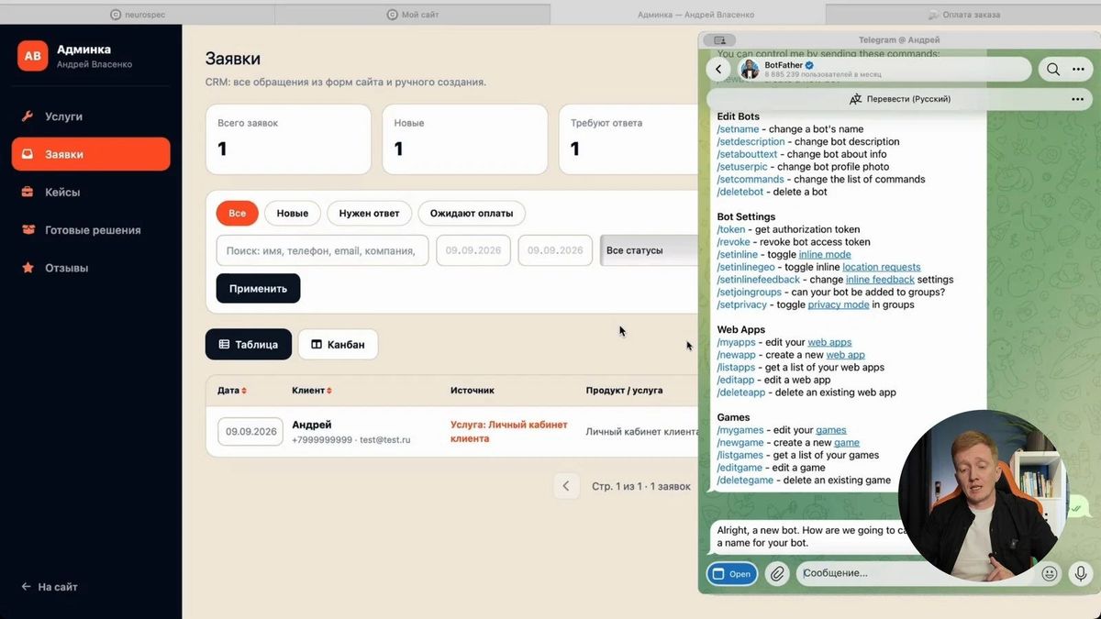Switch to the Оплата заказа browser tab
The image size is (1101, 619).
(x=963, y=15)
